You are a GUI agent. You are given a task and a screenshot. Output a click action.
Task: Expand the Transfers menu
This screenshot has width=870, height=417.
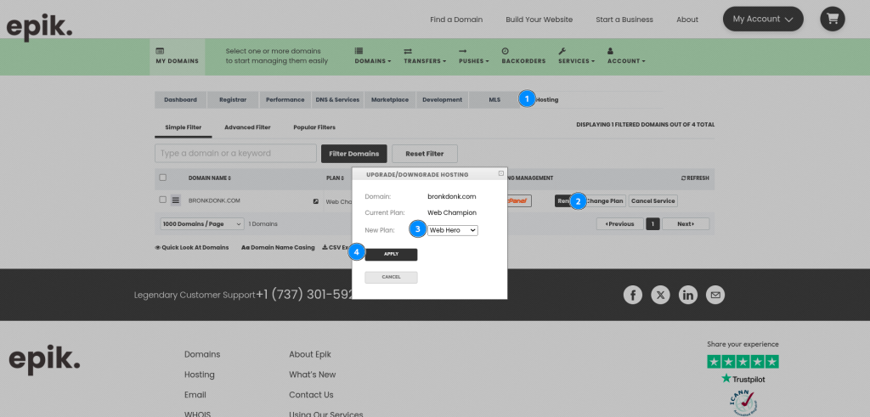pyautogui.click(x=425, y=56)
